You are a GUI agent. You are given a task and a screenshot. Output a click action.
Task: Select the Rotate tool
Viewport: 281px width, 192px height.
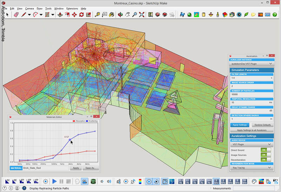coord(81,15)
